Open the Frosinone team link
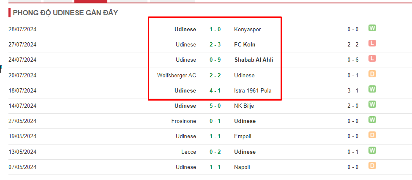Viewport: 412px width, 180px height. [184, 121]
